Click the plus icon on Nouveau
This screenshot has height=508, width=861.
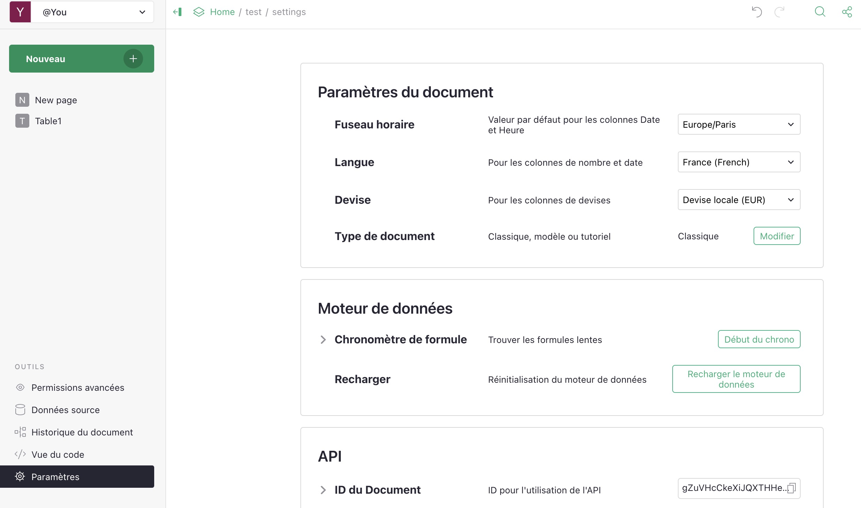click(x=133, y=59)
